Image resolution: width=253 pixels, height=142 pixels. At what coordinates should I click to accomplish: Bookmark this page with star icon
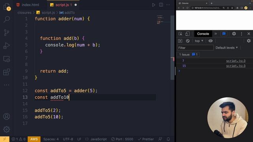pyautogui.click(x=232, y=8)
